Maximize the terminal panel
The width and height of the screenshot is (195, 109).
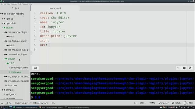(x=184, y=68)
